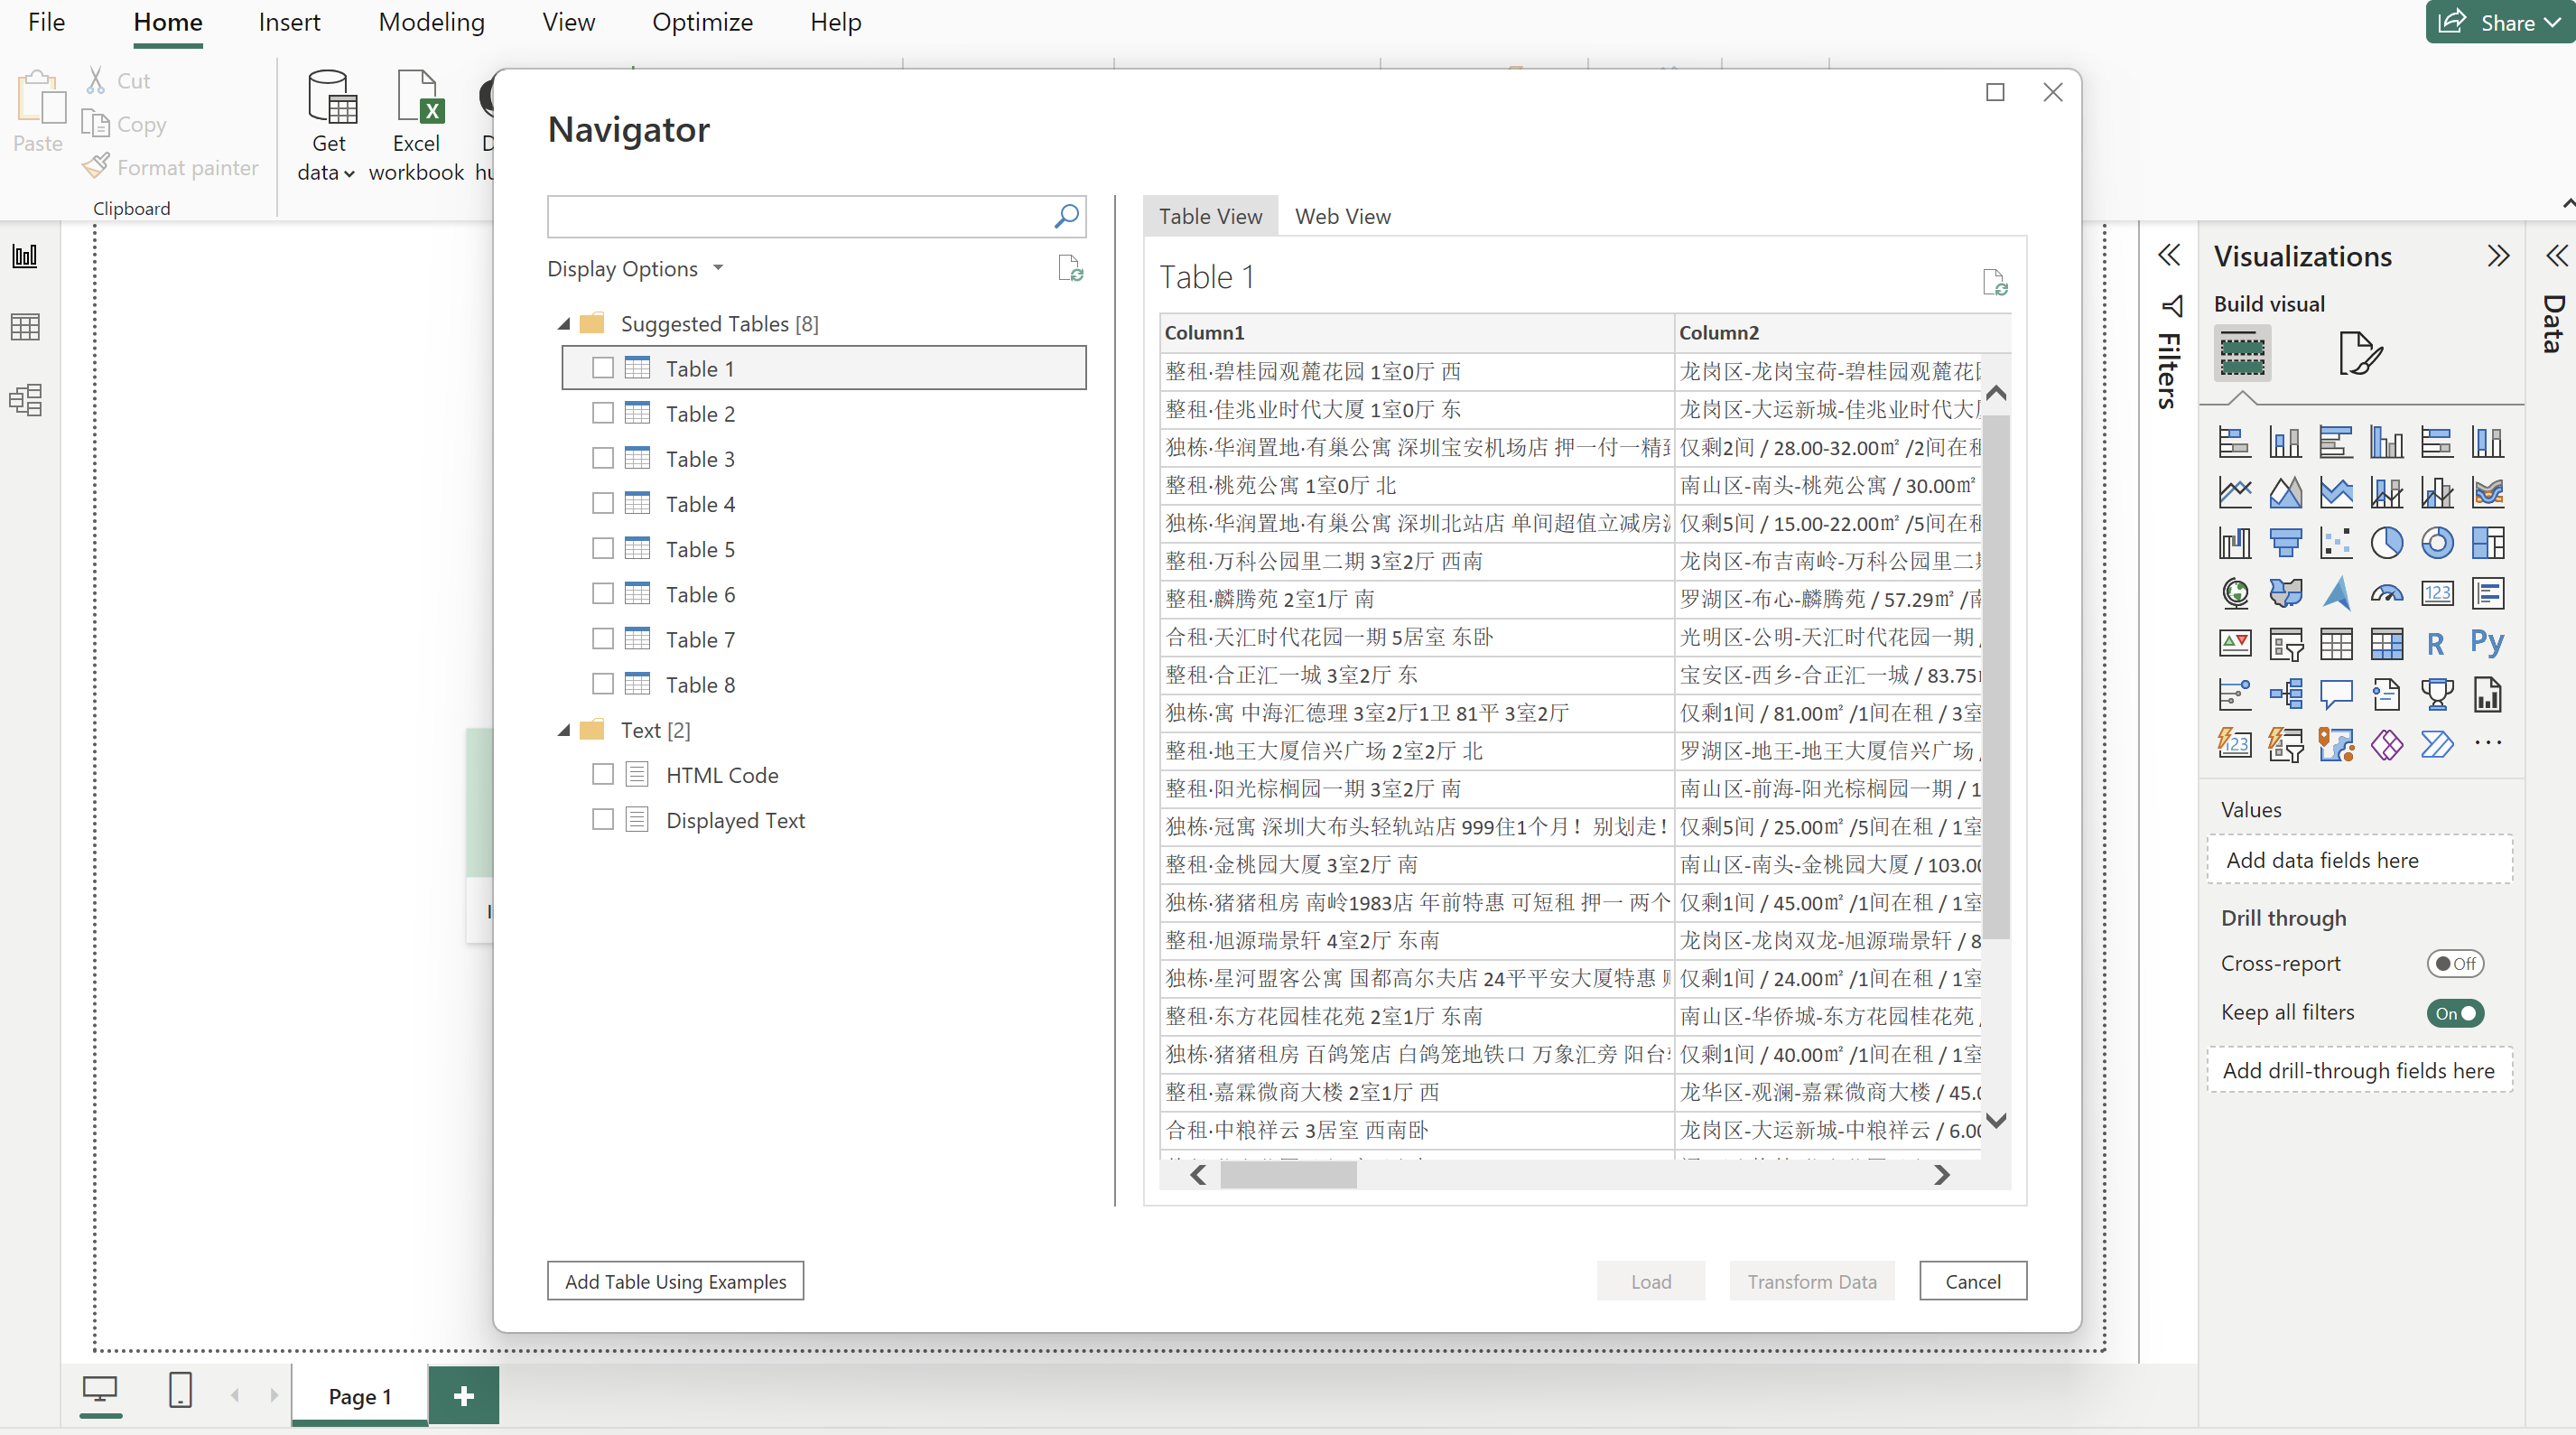Open Display Options dropdown

[634, 269]
